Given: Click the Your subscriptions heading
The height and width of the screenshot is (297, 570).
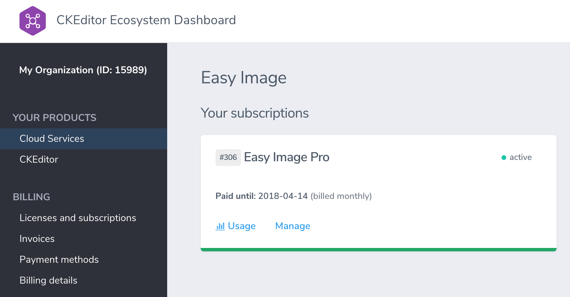Looking at the screenshot, I should 255,113.
